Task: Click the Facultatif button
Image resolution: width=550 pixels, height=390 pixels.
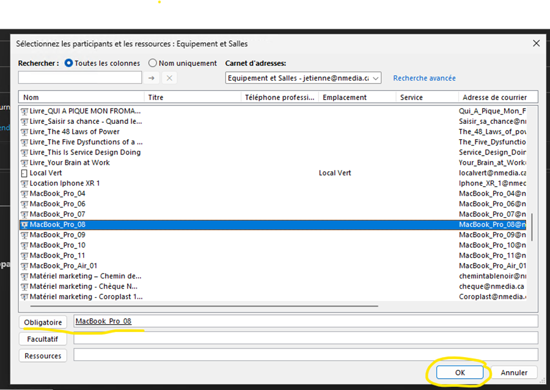Action: 43,339
